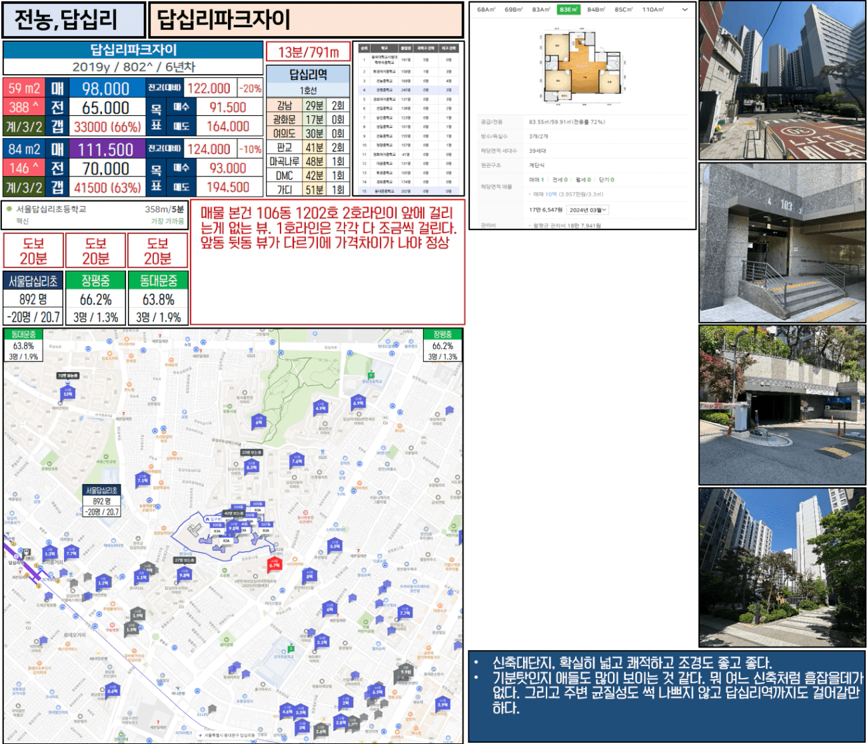Select the 4.6억 house marker on map
This screenshot has height=744, width=867.
[x=287, y=711]
